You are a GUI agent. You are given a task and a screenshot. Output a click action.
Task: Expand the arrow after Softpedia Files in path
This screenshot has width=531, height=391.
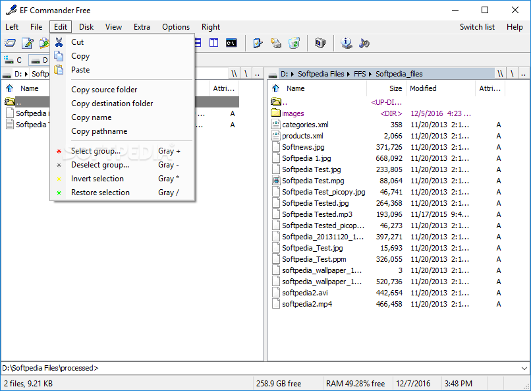click(x=349, y=74)
